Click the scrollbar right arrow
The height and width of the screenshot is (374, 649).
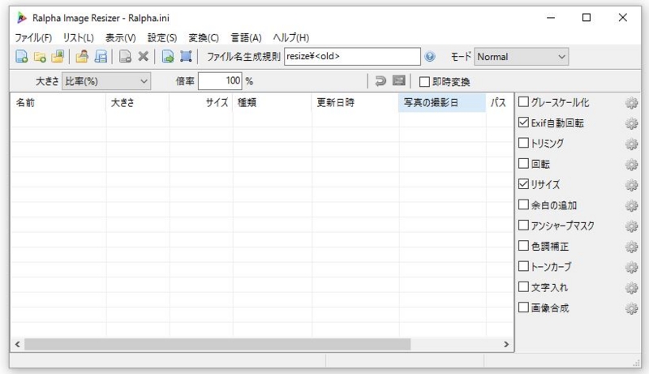[x=506, y=344]
